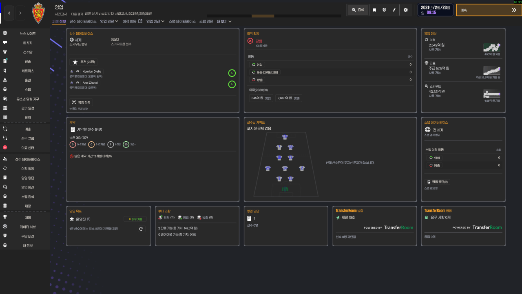
Task: Switch to the 선수 데이터베이스 tab
Action: click(83, 21)
